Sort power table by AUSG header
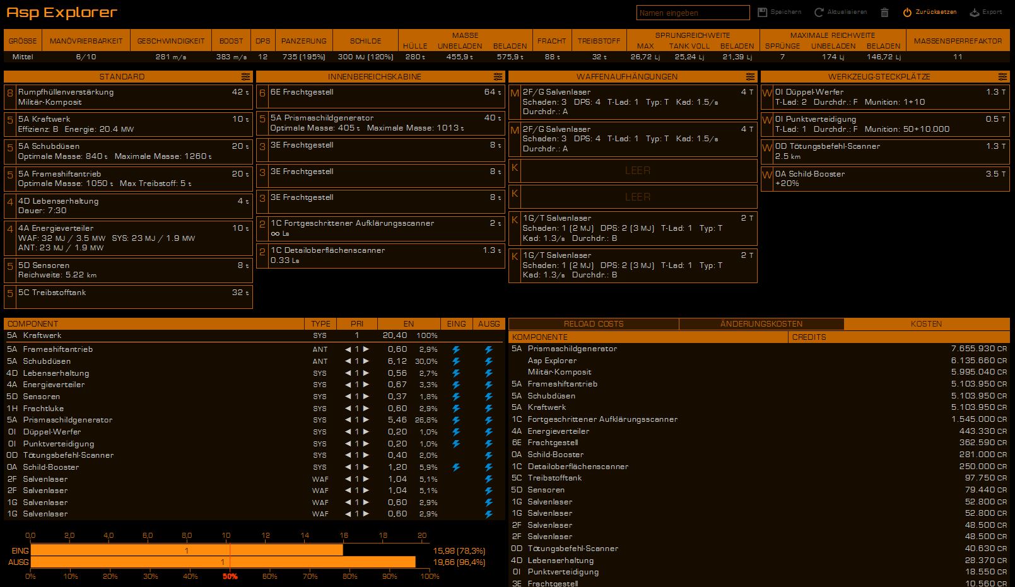This screenshot has width=1015, height=587. [489, 324]
